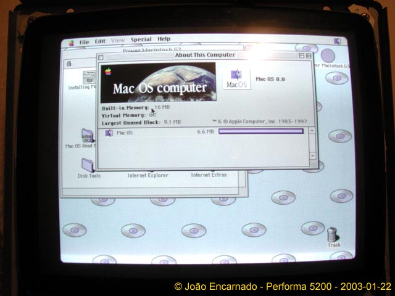Click the Internet Extras item label

click(209, 175)
